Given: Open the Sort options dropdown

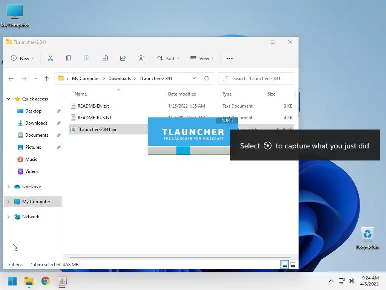Looking at the screenshot, I should point(168,58).
